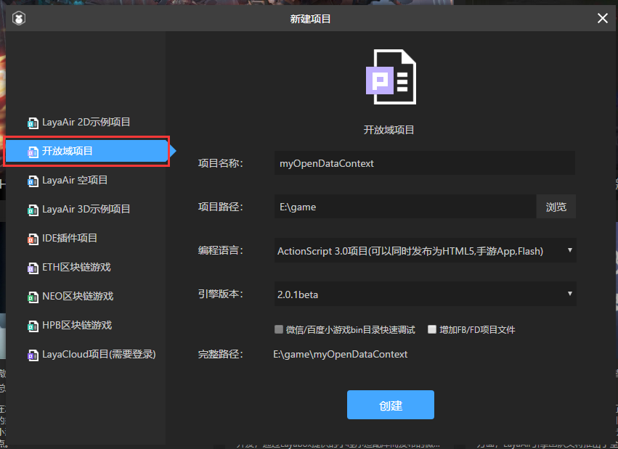
Task: Click the LayaAir 空项目 file icon
Action: [33, 181]
